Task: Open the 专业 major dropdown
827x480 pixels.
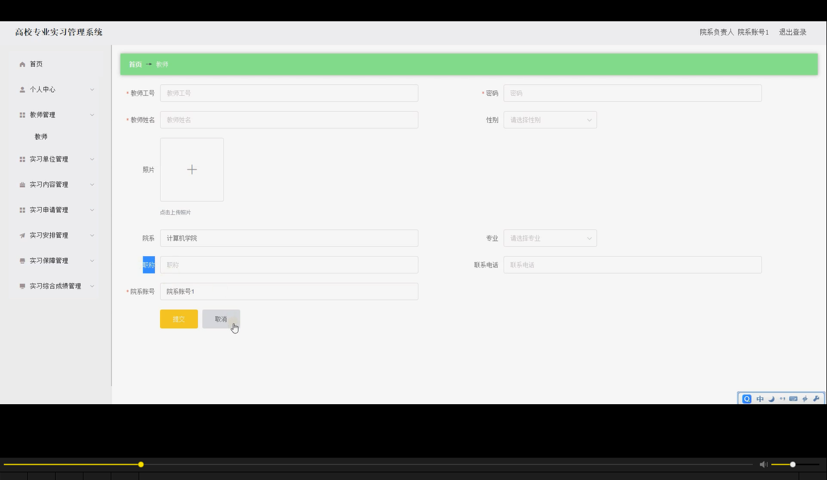Action: click(550, 238)
